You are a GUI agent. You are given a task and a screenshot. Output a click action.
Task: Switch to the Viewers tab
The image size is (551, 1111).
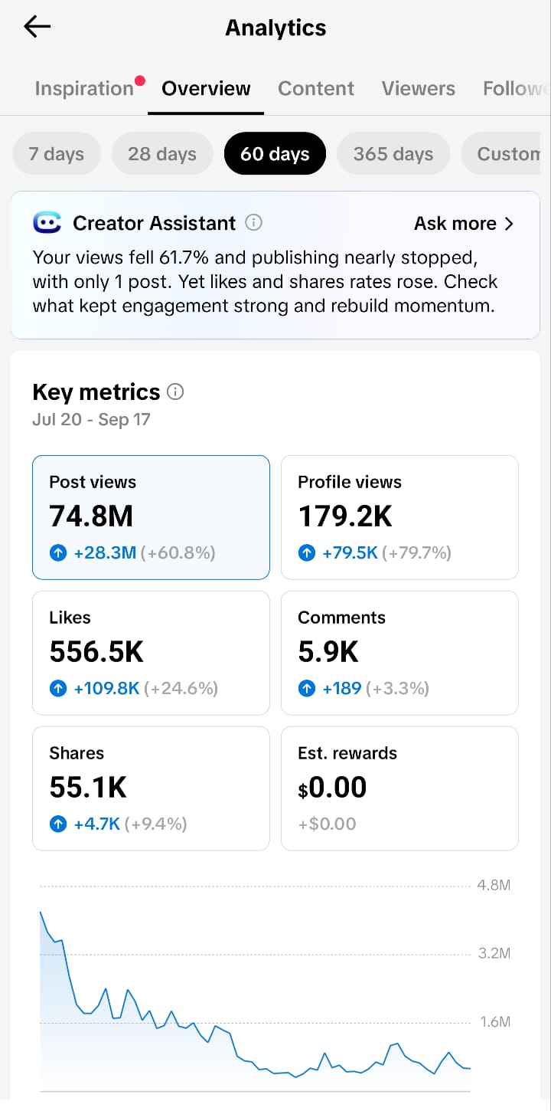point(419,88)
